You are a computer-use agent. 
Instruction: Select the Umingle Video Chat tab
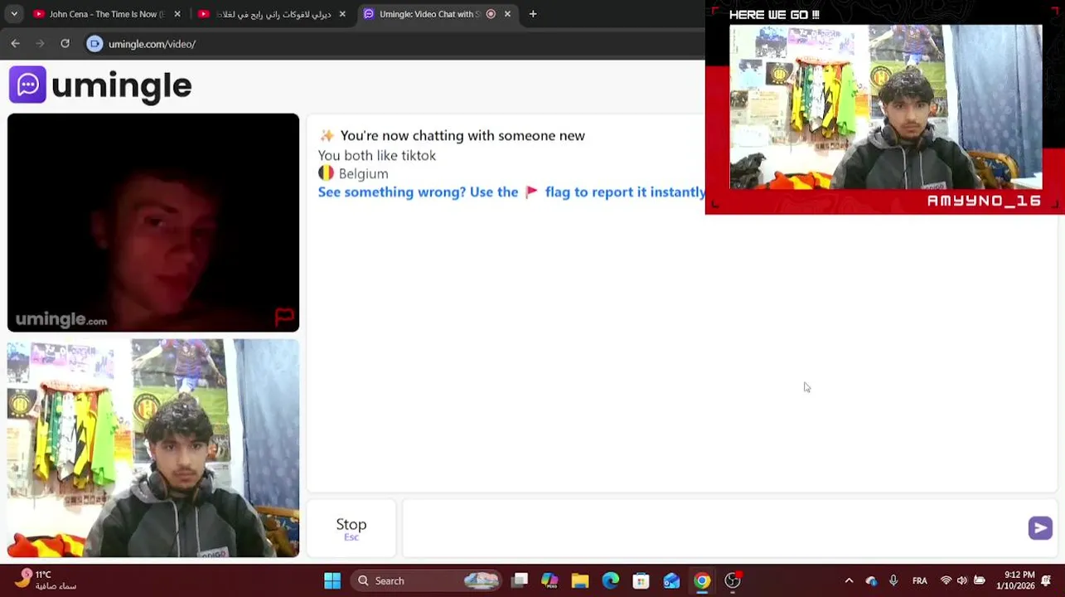(x=438, y=14)
